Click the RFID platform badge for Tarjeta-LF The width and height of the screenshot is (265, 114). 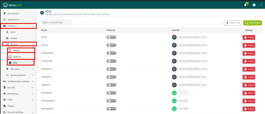click(x=111, y=85)
